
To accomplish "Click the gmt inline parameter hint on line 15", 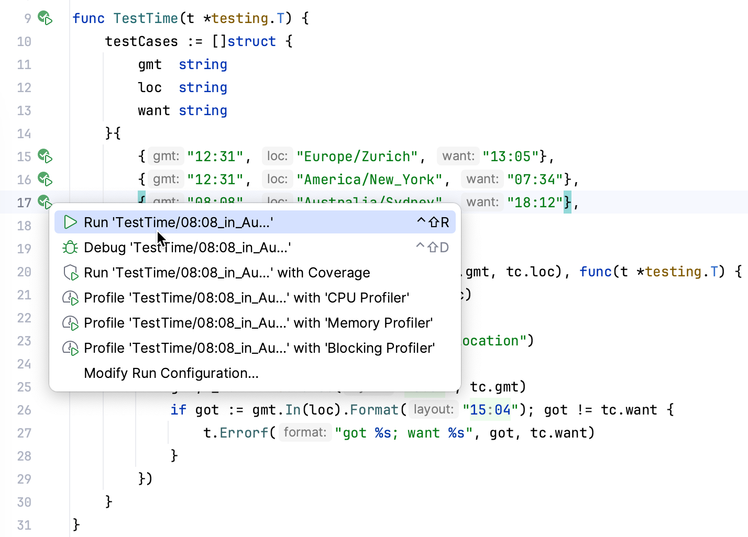I will click(166, 156).
